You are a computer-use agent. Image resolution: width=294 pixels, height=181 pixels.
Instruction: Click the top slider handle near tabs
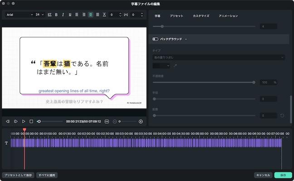[162, 27]
